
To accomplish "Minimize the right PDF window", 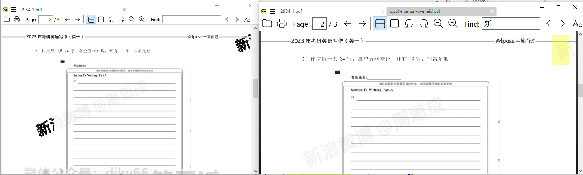I will 542,7.
